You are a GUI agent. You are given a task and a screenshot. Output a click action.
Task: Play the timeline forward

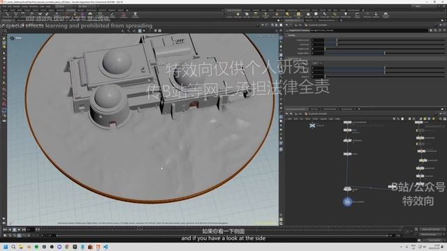click(x=19, y=229)
